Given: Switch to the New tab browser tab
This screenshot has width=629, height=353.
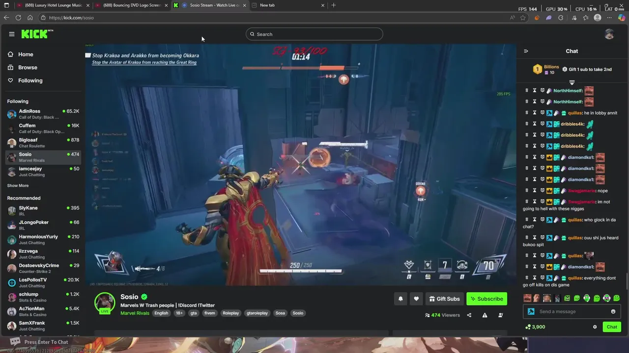Looking at the screenshot, I should [287, 5].
